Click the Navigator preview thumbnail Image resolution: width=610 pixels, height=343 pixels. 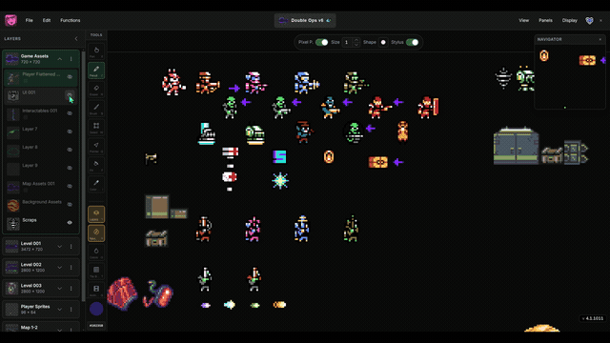(x=570, y=76)
